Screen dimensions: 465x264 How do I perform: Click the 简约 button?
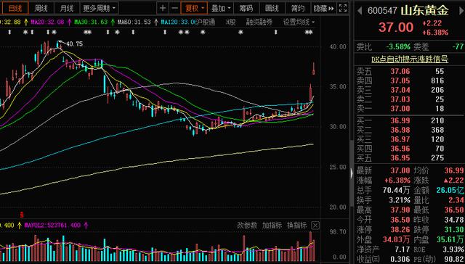pyautogui.click(x=298, y=8)
